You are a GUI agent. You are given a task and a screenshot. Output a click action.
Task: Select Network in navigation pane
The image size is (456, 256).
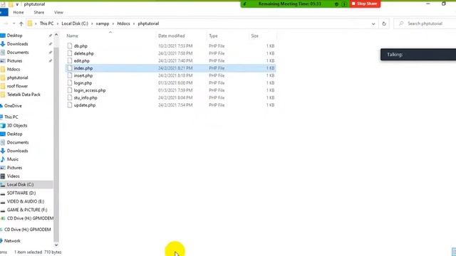12,240
